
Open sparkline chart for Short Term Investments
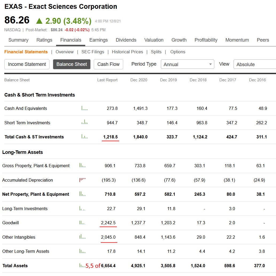pyautogui.click(x=84, y=122)
